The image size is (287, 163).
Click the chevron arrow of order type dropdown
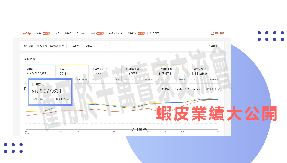point(106,46)
